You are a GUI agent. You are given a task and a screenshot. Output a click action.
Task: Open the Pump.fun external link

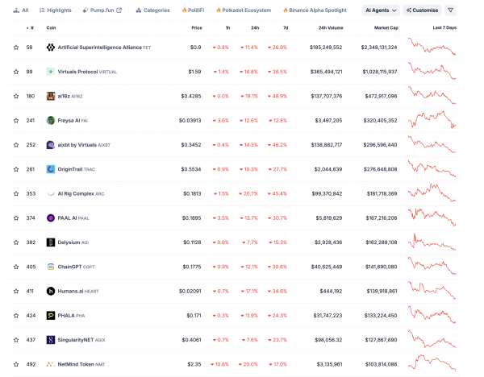102,10
